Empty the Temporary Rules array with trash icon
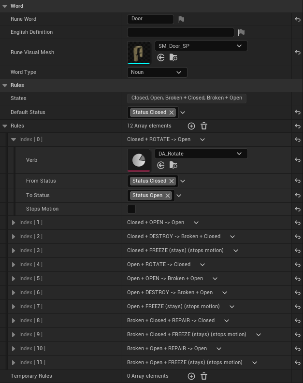The image size is (303, 383). 204,376
